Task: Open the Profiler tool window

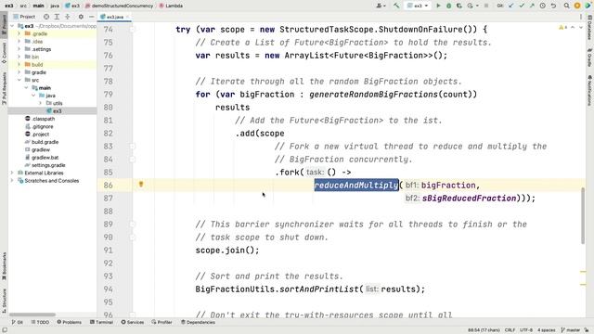Action: pyautogui.click(x=162, y=322)
